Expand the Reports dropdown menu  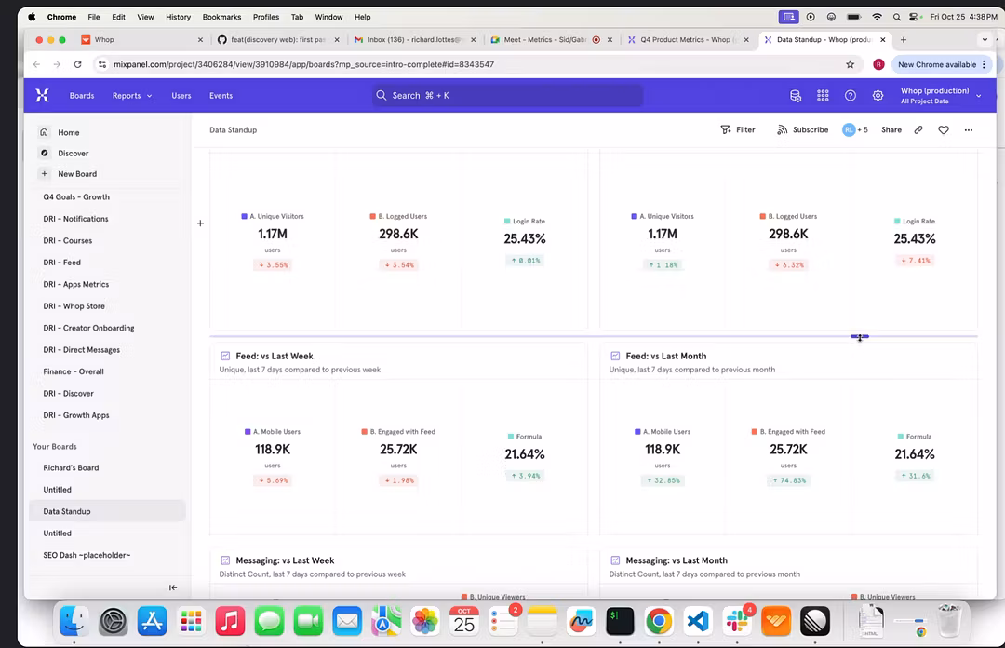tap(131, 96)
